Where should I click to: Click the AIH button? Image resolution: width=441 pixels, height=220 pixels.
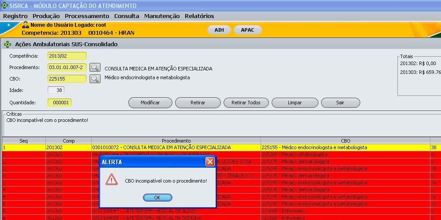click(x=219, y=30)
